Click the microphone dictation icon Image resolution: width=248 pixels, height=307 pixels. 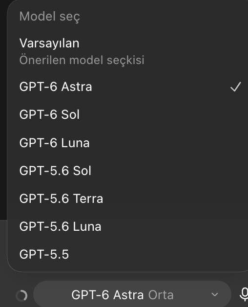[244, 294]
